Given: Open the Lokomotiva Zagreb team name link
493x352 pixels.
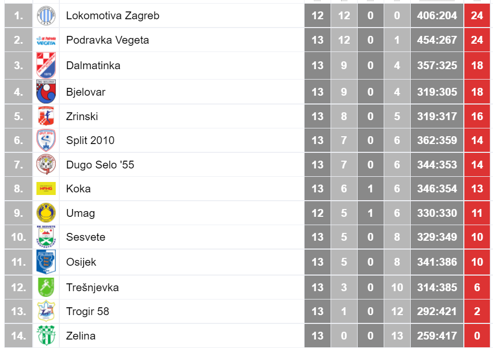Looking at the screenshot, I should 112,16.
